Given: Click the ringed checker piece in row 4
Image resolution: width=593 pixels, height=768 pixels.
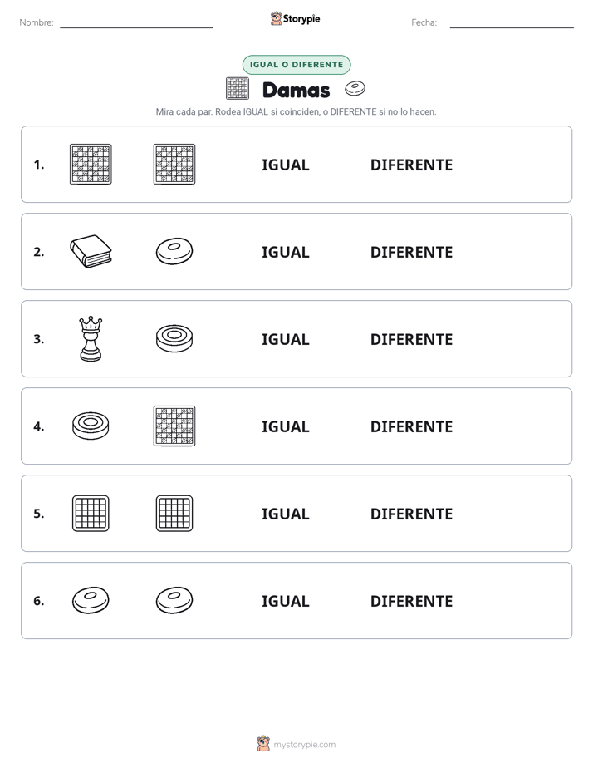Looking at the screenshot, I should tap(91, 426).
